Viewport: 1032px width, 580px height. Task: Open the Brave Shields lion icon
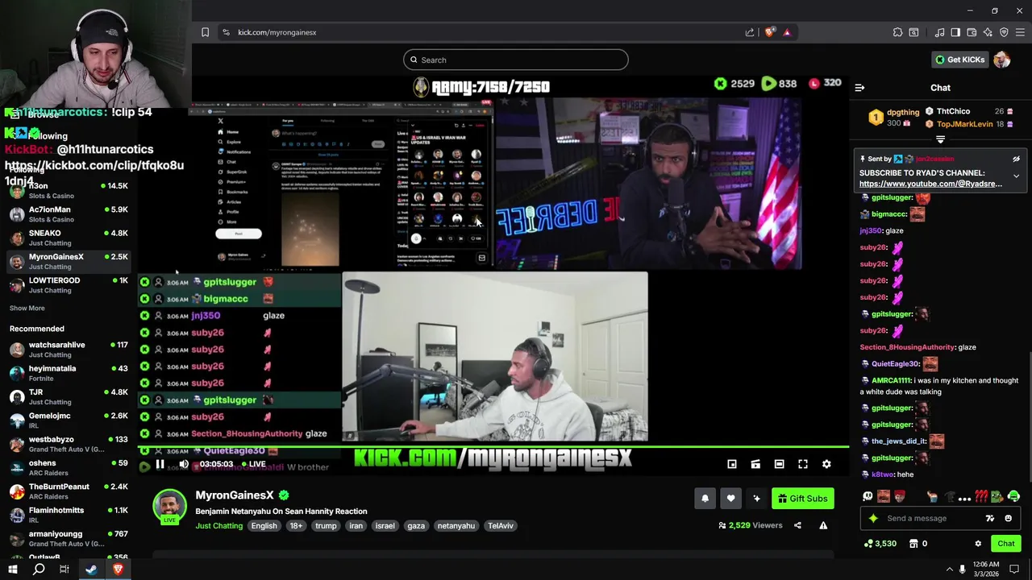(769, 32)
